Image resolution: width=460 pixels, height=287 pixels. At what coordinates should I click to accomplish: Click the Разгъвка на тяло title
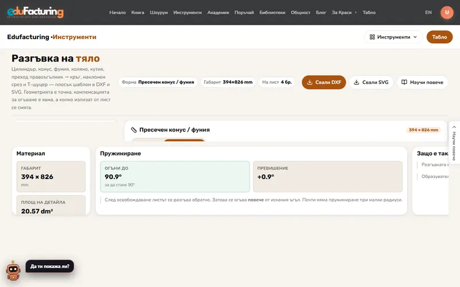click(x=56, y=59)
